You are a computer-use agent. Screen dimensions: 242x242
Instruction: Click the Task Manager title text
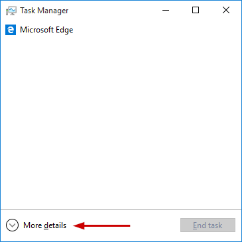(44, 11)
